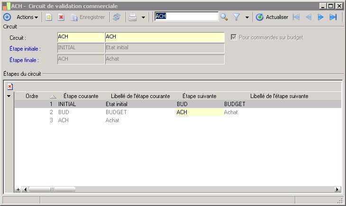The width and height of the screenshot is (346, 206).
Task: Click horizontal scrollbar right arrow
Action: click(x=337, y=189)
